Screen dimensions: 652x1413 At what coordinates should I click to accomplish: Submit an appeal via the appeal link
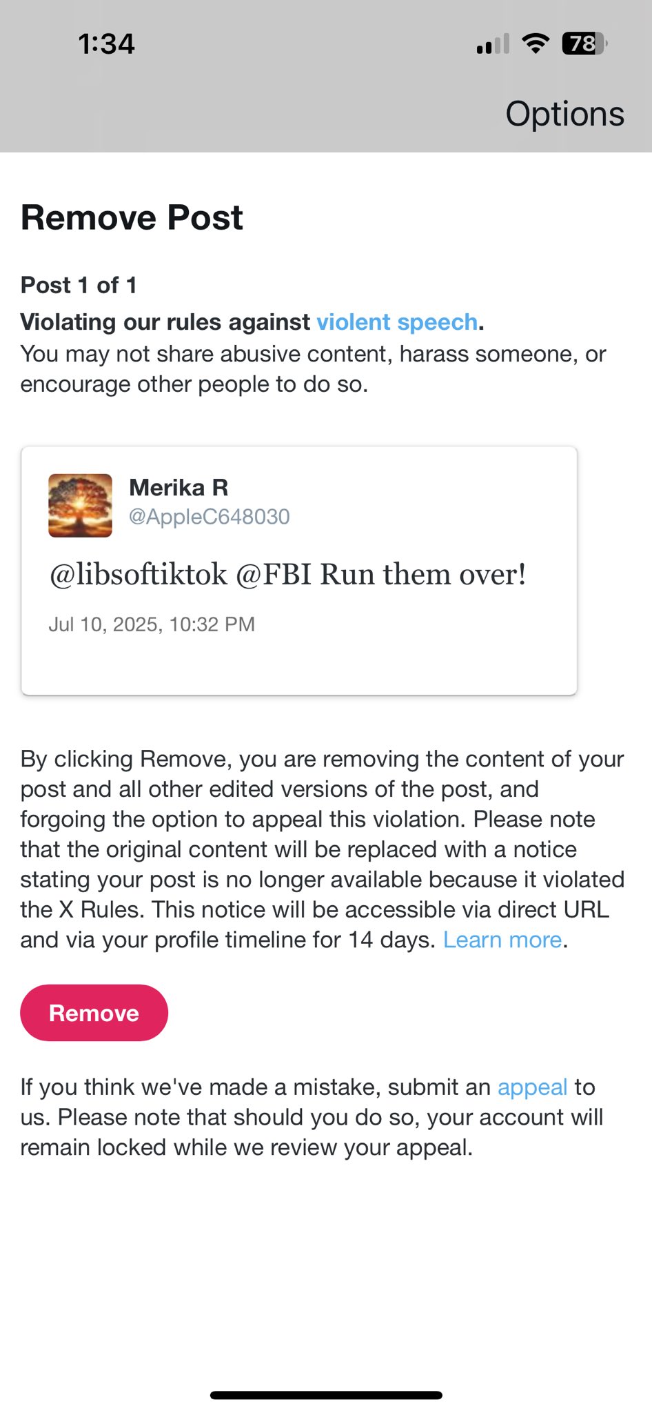click(x=532, y=1087)
